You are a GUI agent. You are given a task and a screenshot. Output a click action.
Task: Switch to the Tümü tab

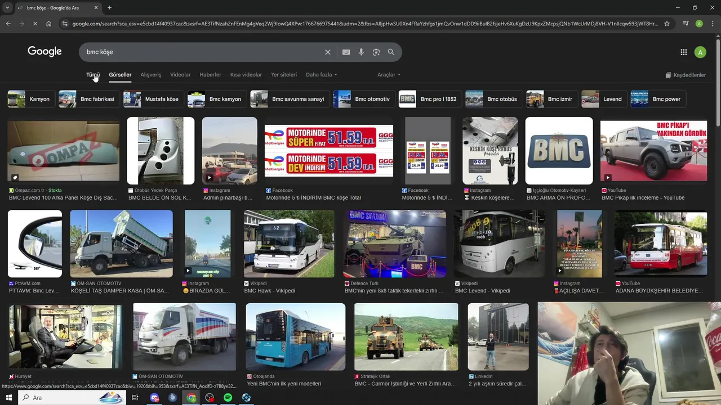(x=93, y=74)
